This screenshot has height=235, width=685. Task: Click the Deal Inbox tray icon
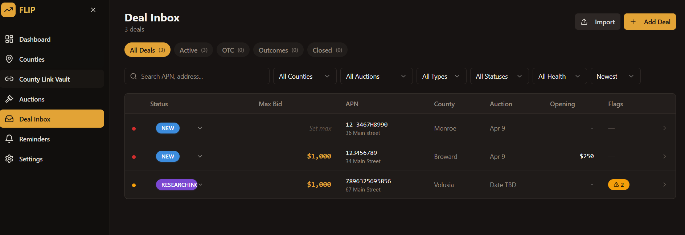pos(9,119)
